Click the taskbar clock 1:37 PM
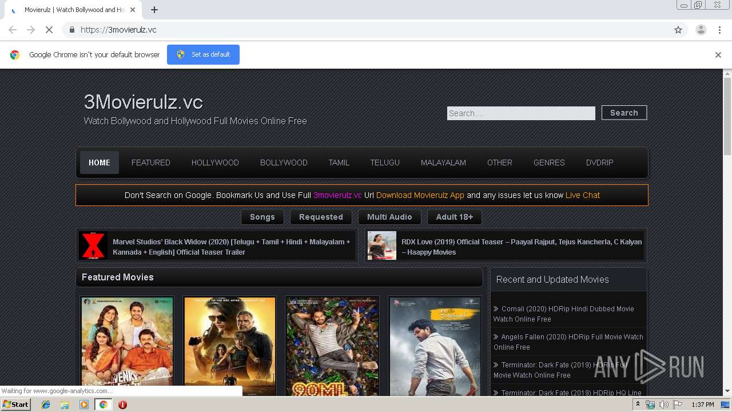 point(702,405)
